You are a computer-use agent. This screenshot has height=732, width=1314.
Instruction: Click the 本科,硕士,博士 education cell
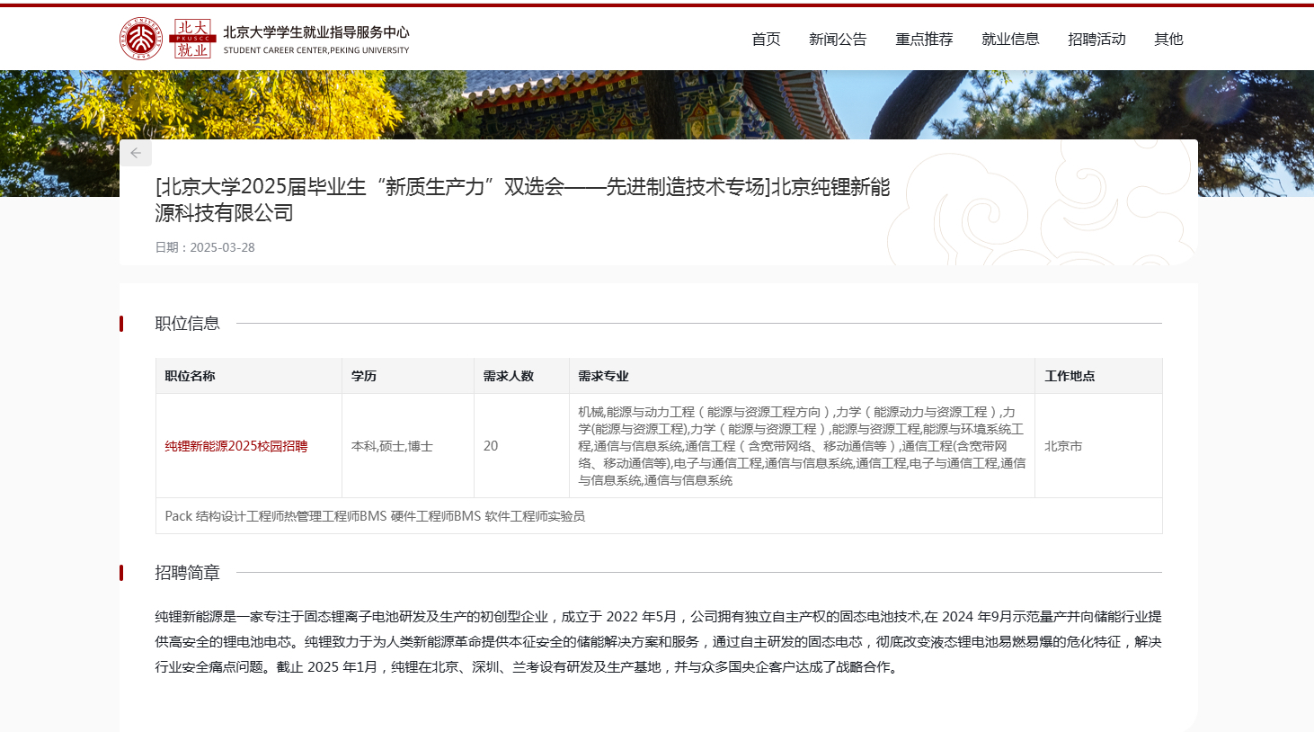tap(408, 446)
